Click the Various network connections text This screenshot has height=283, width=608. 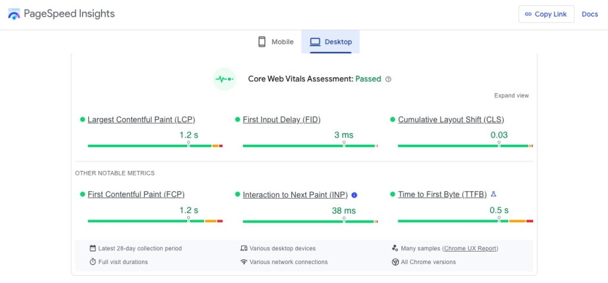click(289, 262)
